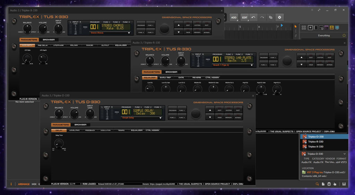Click the Triplex-R-330 plugin icon in the list
355x195 pixels.
[x=304, y=142]
